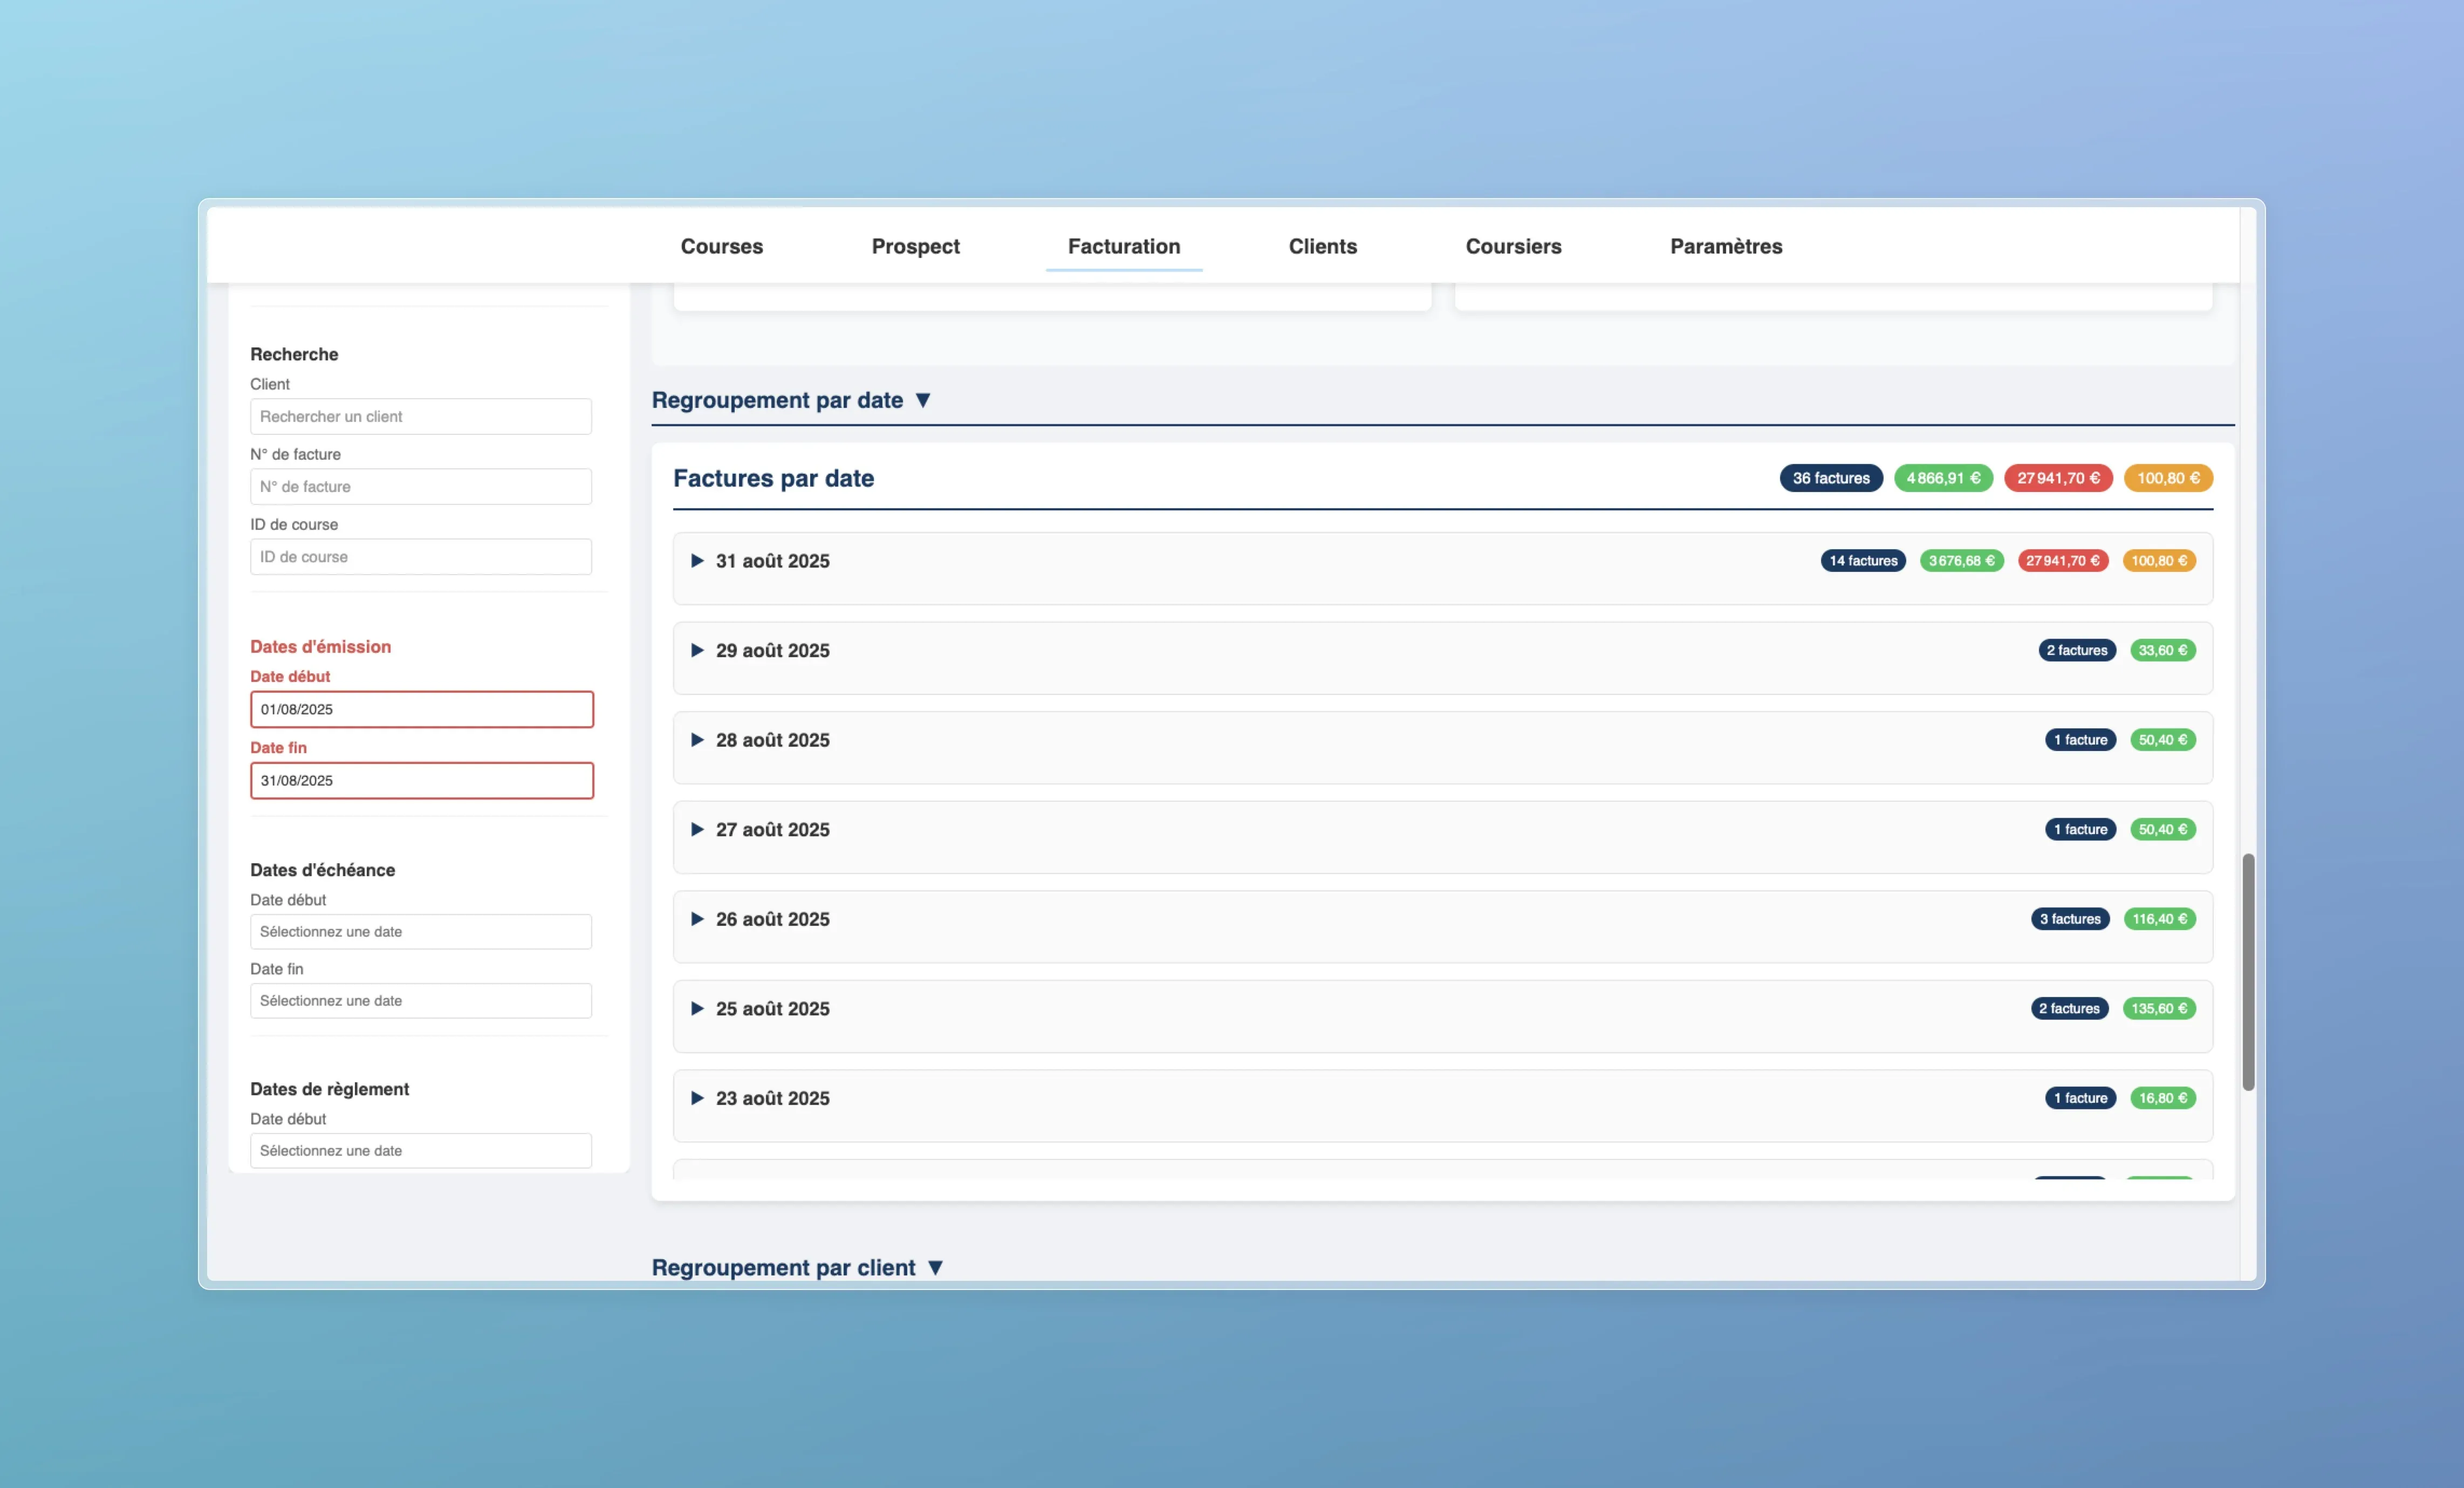
Task: Click the Rechercher un client field
Action: pyautogui.click(x=420, y=416)
